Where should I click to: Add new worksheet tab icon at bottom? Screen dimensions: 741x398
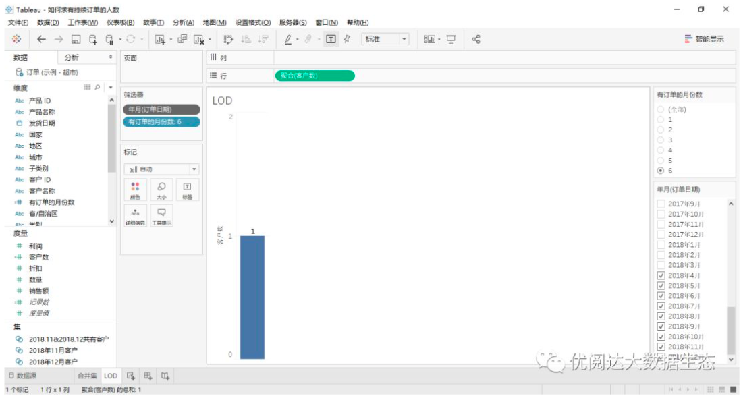click(x=130, y=376)
